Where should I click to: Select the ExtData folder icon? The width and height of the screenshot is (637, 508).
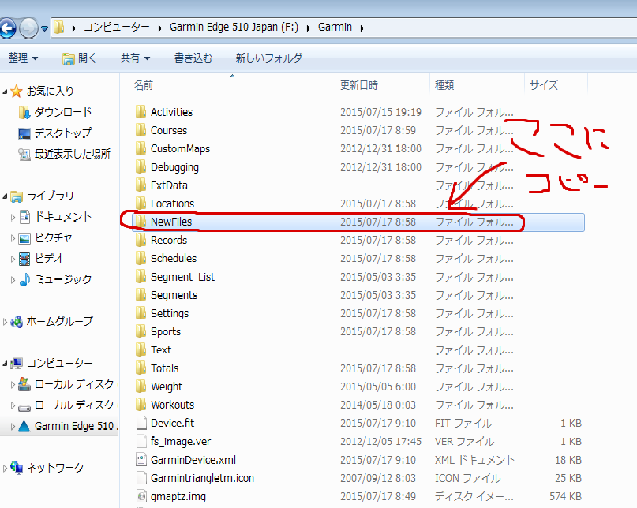[x=141, y=185]
